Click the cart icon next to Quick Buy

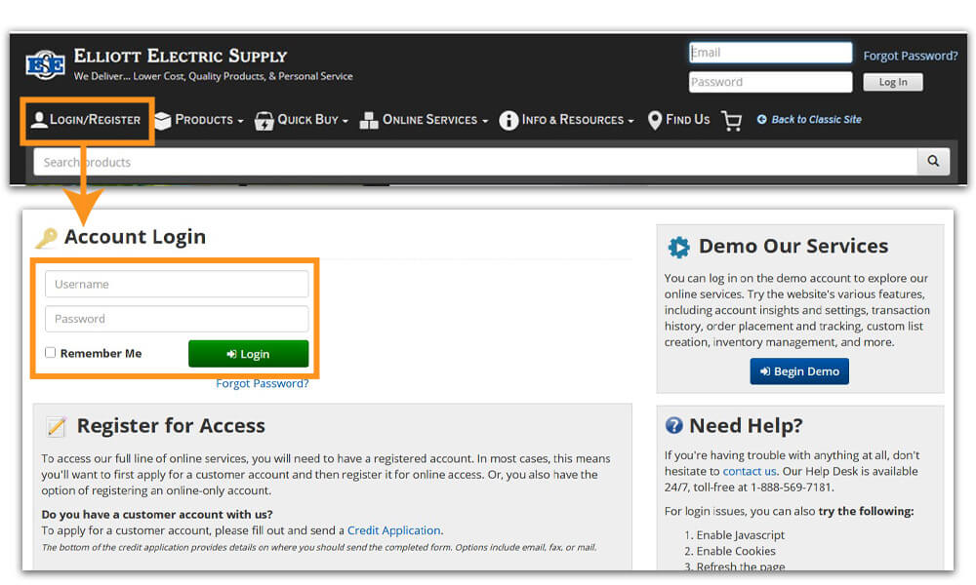pyautogui.click(x=263, y=120)
